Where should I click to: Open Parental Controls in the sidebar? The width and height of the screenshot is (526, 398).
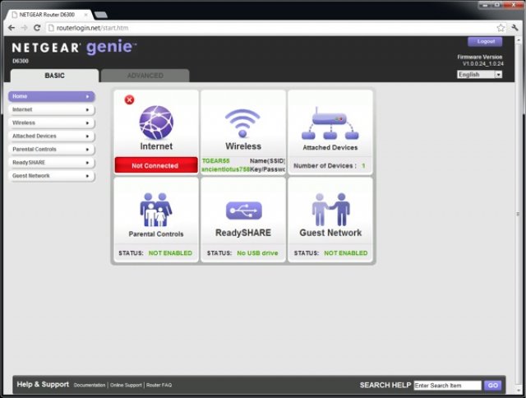(52, 150)
